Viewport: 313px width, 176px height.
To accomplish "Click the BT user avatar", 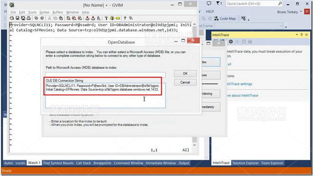I will click(x=307, y=12).
